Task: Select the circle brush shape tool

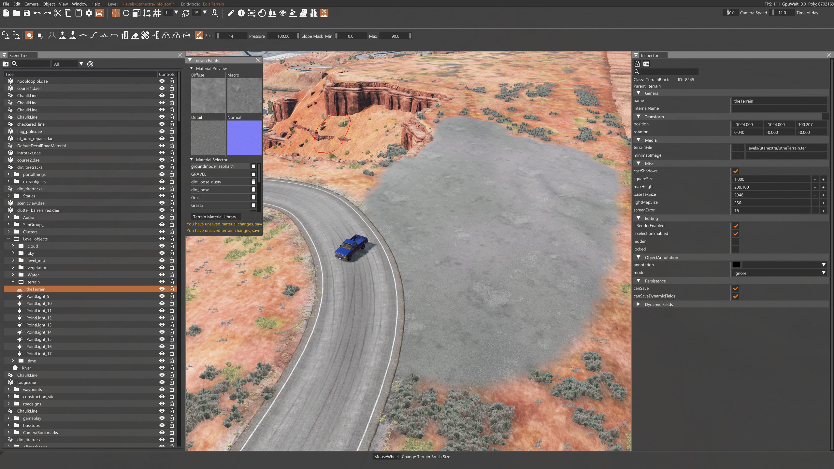Action: [x=29, y=36]
